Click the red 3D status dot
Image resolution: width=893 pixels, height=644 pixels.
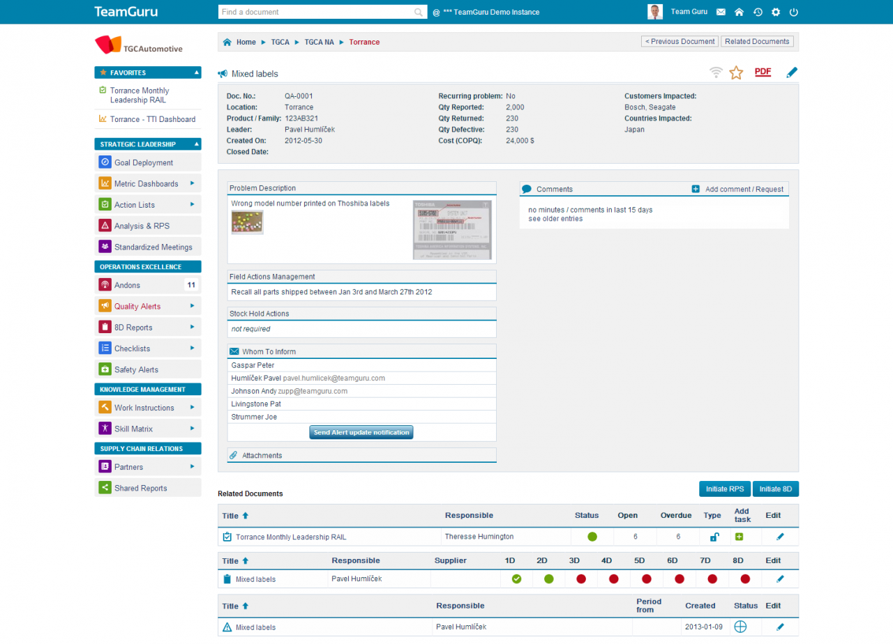(580, 578)
